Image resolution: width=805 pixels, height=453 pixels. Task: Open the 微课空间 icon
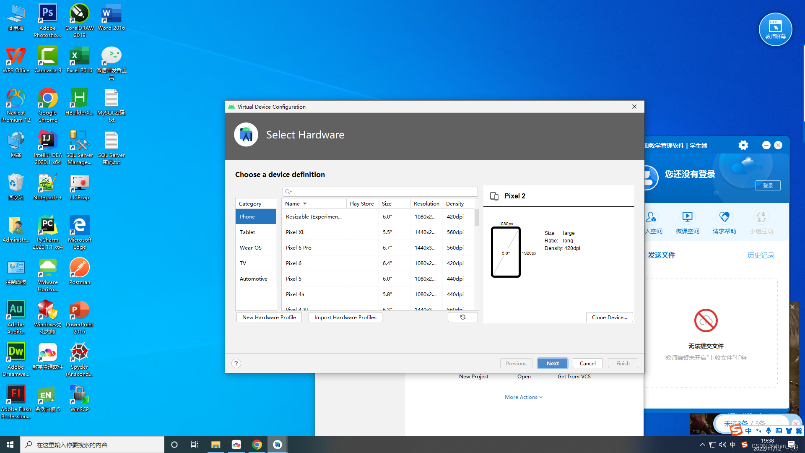687,217
